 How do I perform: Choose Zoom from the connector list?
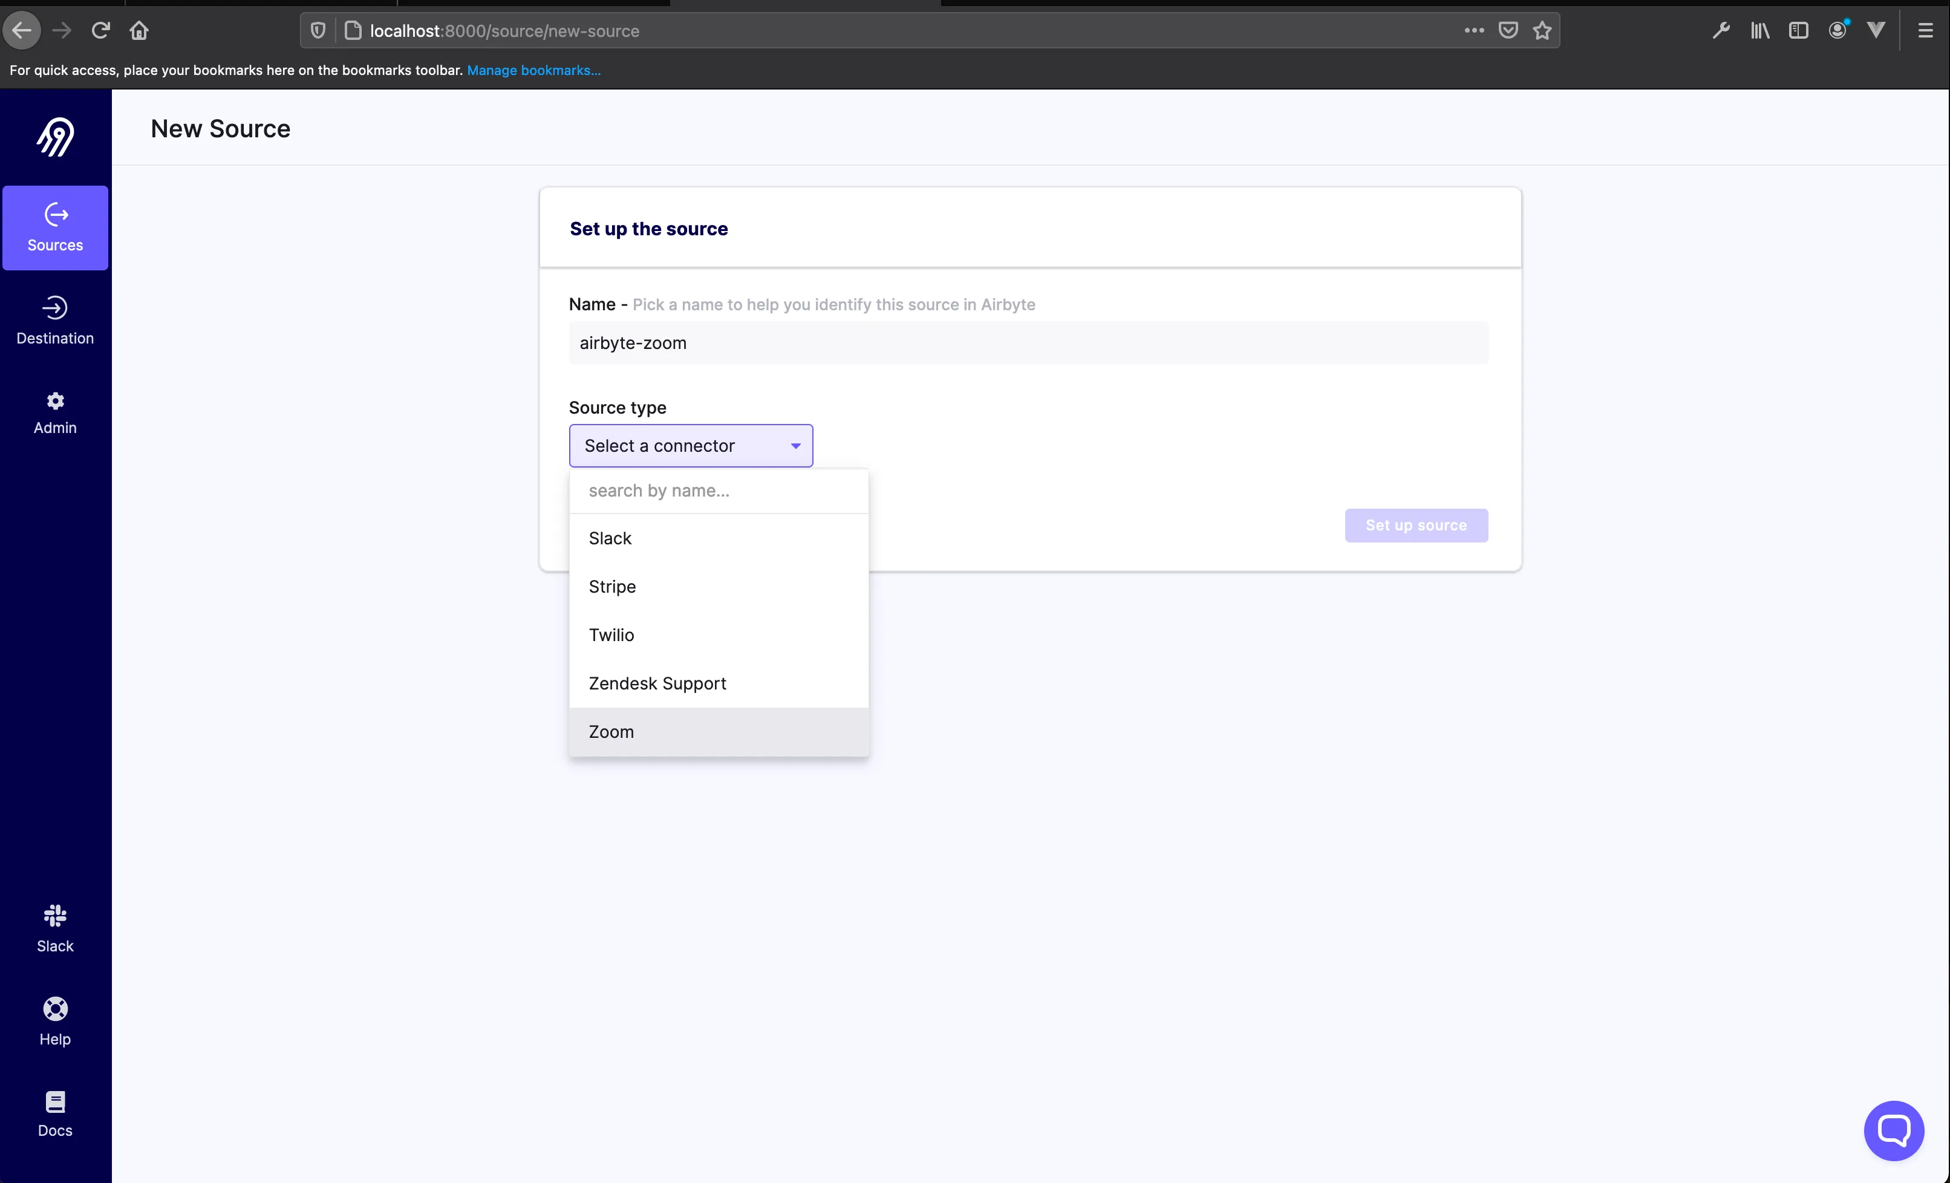(x=611, y=732)
